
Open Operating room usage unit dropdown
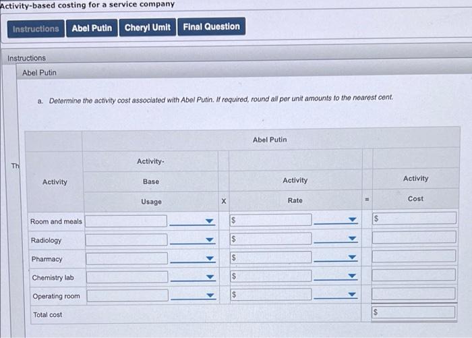pyautogui.click(x=194, y=295)
